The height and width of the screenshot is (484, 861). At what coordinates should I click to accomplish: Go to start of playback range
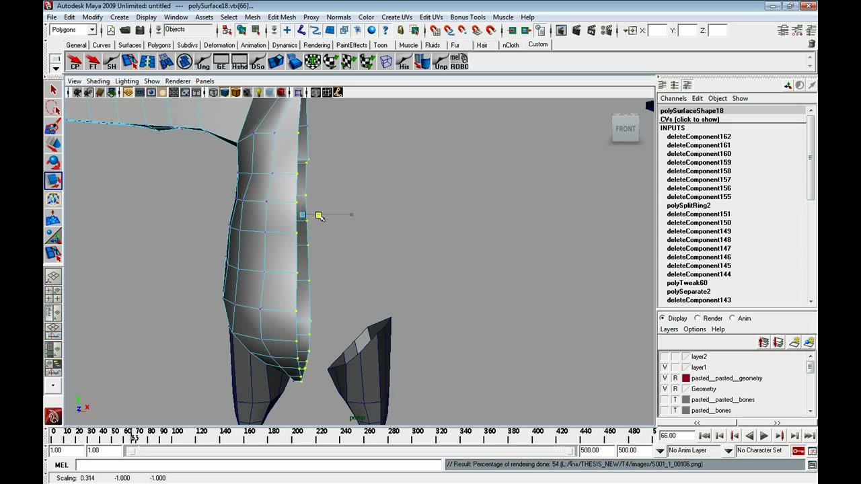tap(704, 436)
